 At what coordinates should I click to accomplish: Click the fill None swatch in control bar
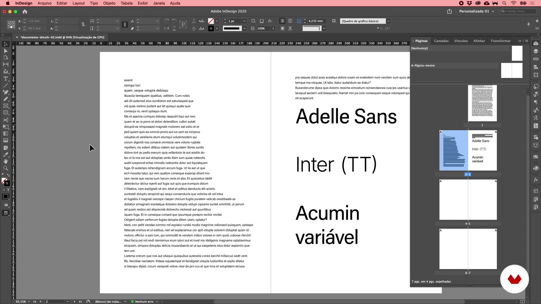211,21
